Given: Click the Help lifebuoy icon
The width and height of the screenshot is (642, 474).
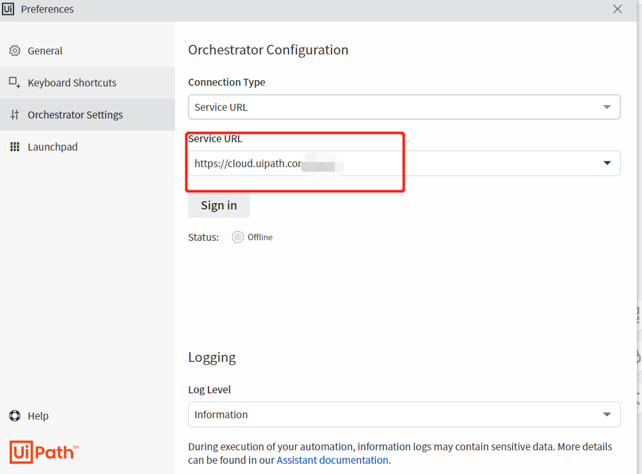Looking at the screenshot, I should [15, 416].
